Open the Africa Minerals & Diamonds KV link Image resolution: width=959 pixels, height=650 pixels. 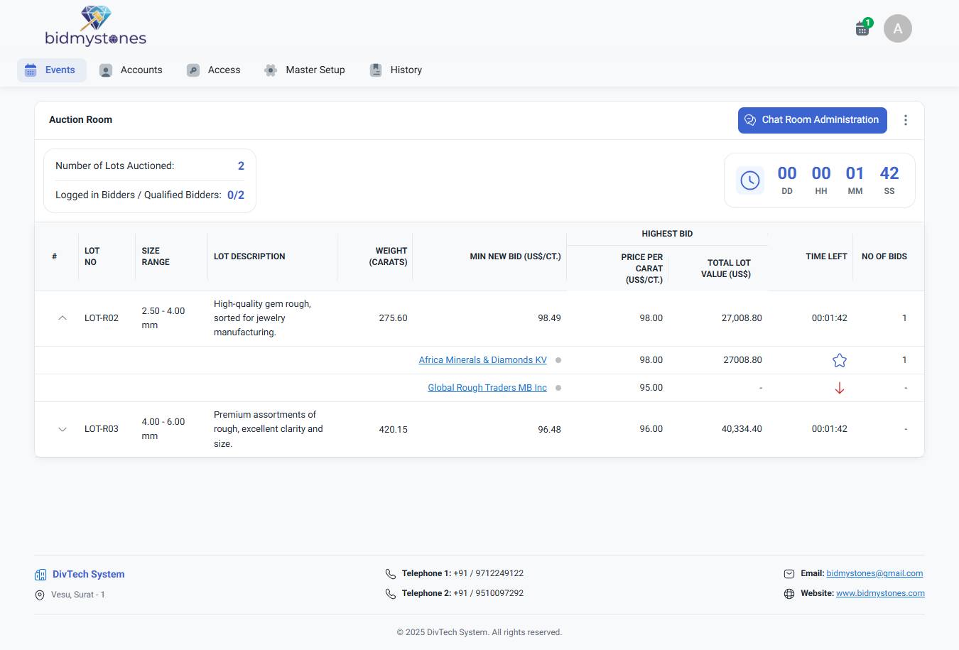(482, 359)
